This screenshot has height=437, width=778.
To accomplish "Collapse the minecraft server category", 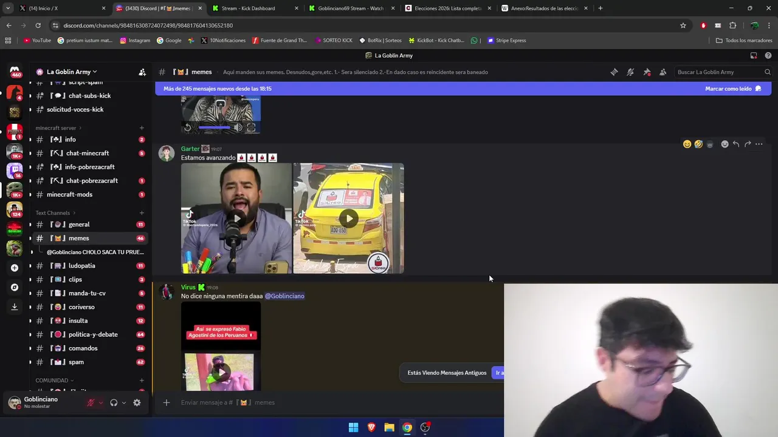I will pyautogui.click(x=59, y=128).
